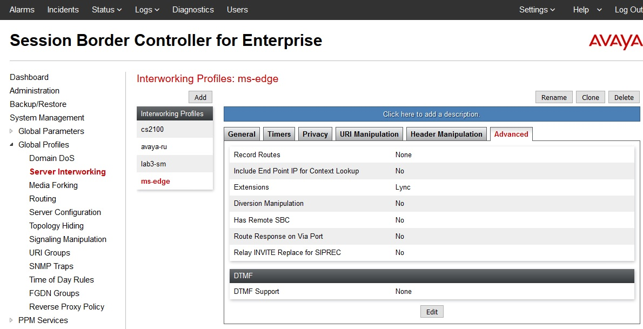643x329 pixels.
Task: Go to Alarms in top menu
Action: point(22,10)
